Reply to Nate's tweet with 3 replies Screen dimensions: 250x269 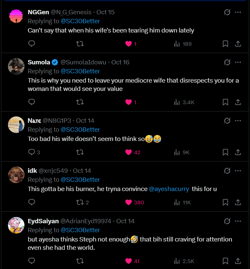click(32, 152)
